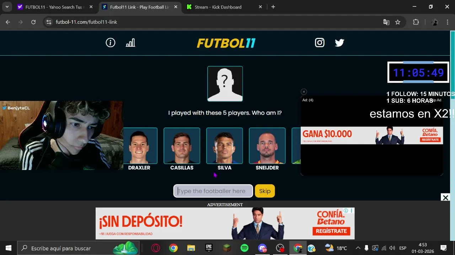Bookmark this page with star icon
The height and width of the screenshot is (255, 455).
(x=398, y=22)
